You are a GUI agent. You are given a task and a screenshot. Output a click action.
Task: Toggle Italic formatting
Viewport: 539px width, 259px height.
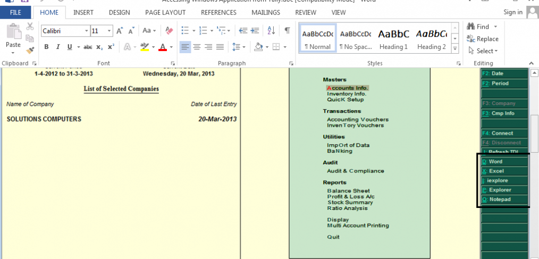point(58,47)
